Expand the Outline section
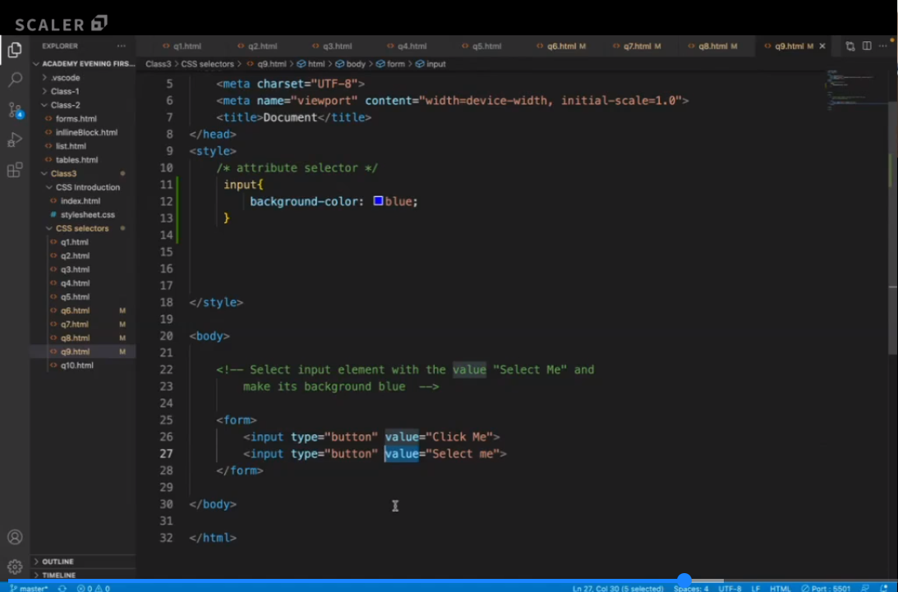 pyautogui.click(x=58, y=562)
